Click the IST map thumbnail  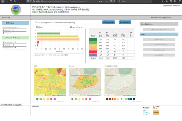click(x=50, y=82)
